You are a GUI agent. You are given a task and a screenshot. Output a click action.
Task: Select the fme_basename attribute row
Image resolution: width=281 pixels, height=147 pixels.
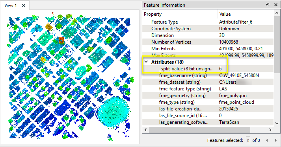click(x=208, y=75)
